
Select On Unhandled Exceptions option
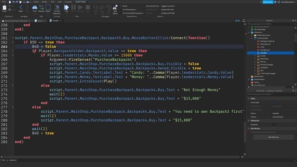pyautogui.click(x=133, y=13)
